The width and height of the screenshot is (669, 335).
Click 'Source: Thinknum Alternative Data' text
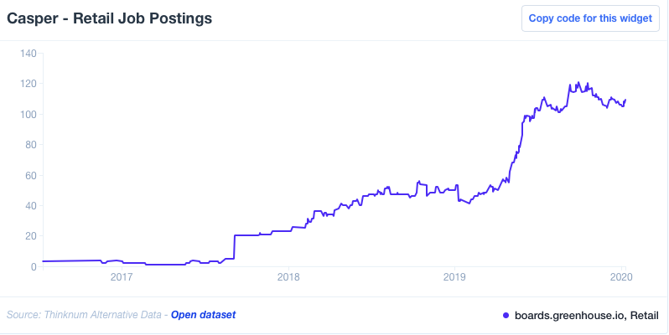84,315
